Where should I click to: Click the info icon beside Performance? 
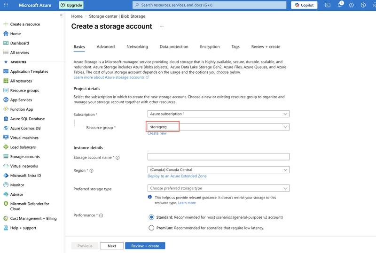(x=101, y=215)
